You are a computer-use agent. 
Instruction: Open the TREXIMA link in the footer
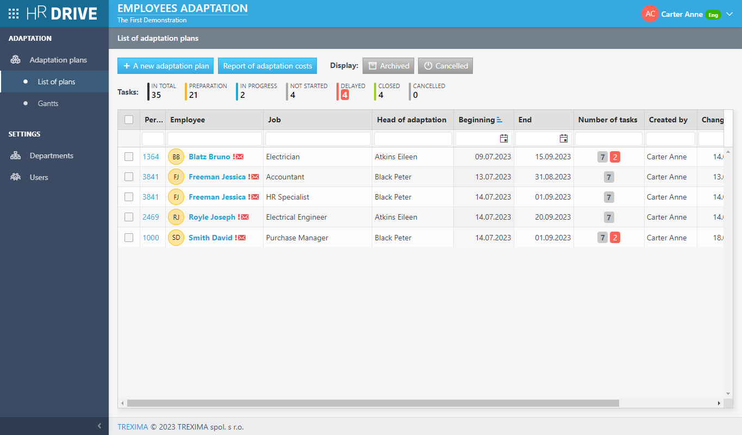pos(133,427)
